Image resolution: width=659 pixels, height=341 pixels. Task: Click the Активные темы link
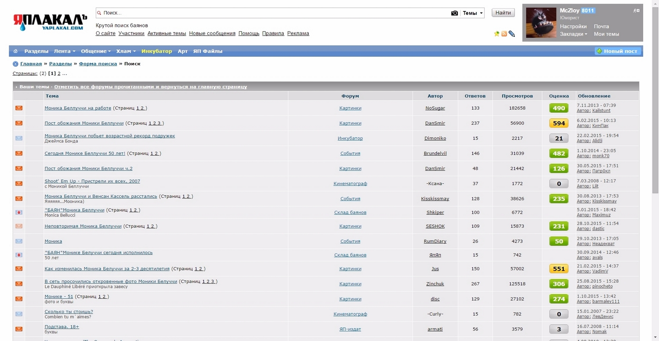[167, 33]
